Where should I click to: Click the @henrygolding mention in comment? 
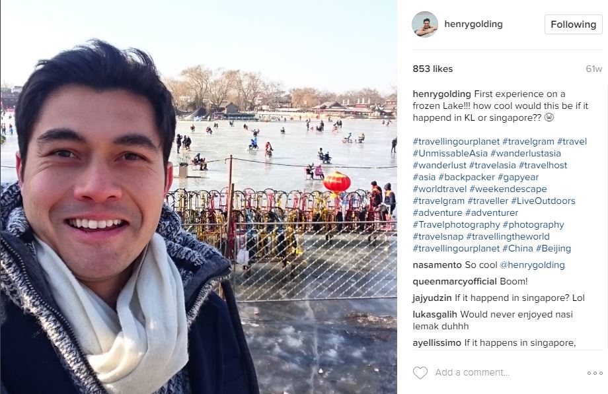tap(532, 265)
